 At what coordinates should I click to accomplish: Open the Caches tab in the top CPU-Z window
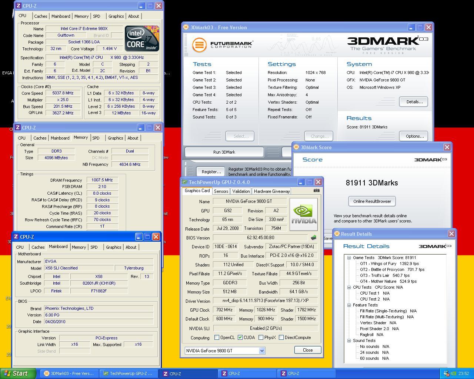click(x=41, y=16)
